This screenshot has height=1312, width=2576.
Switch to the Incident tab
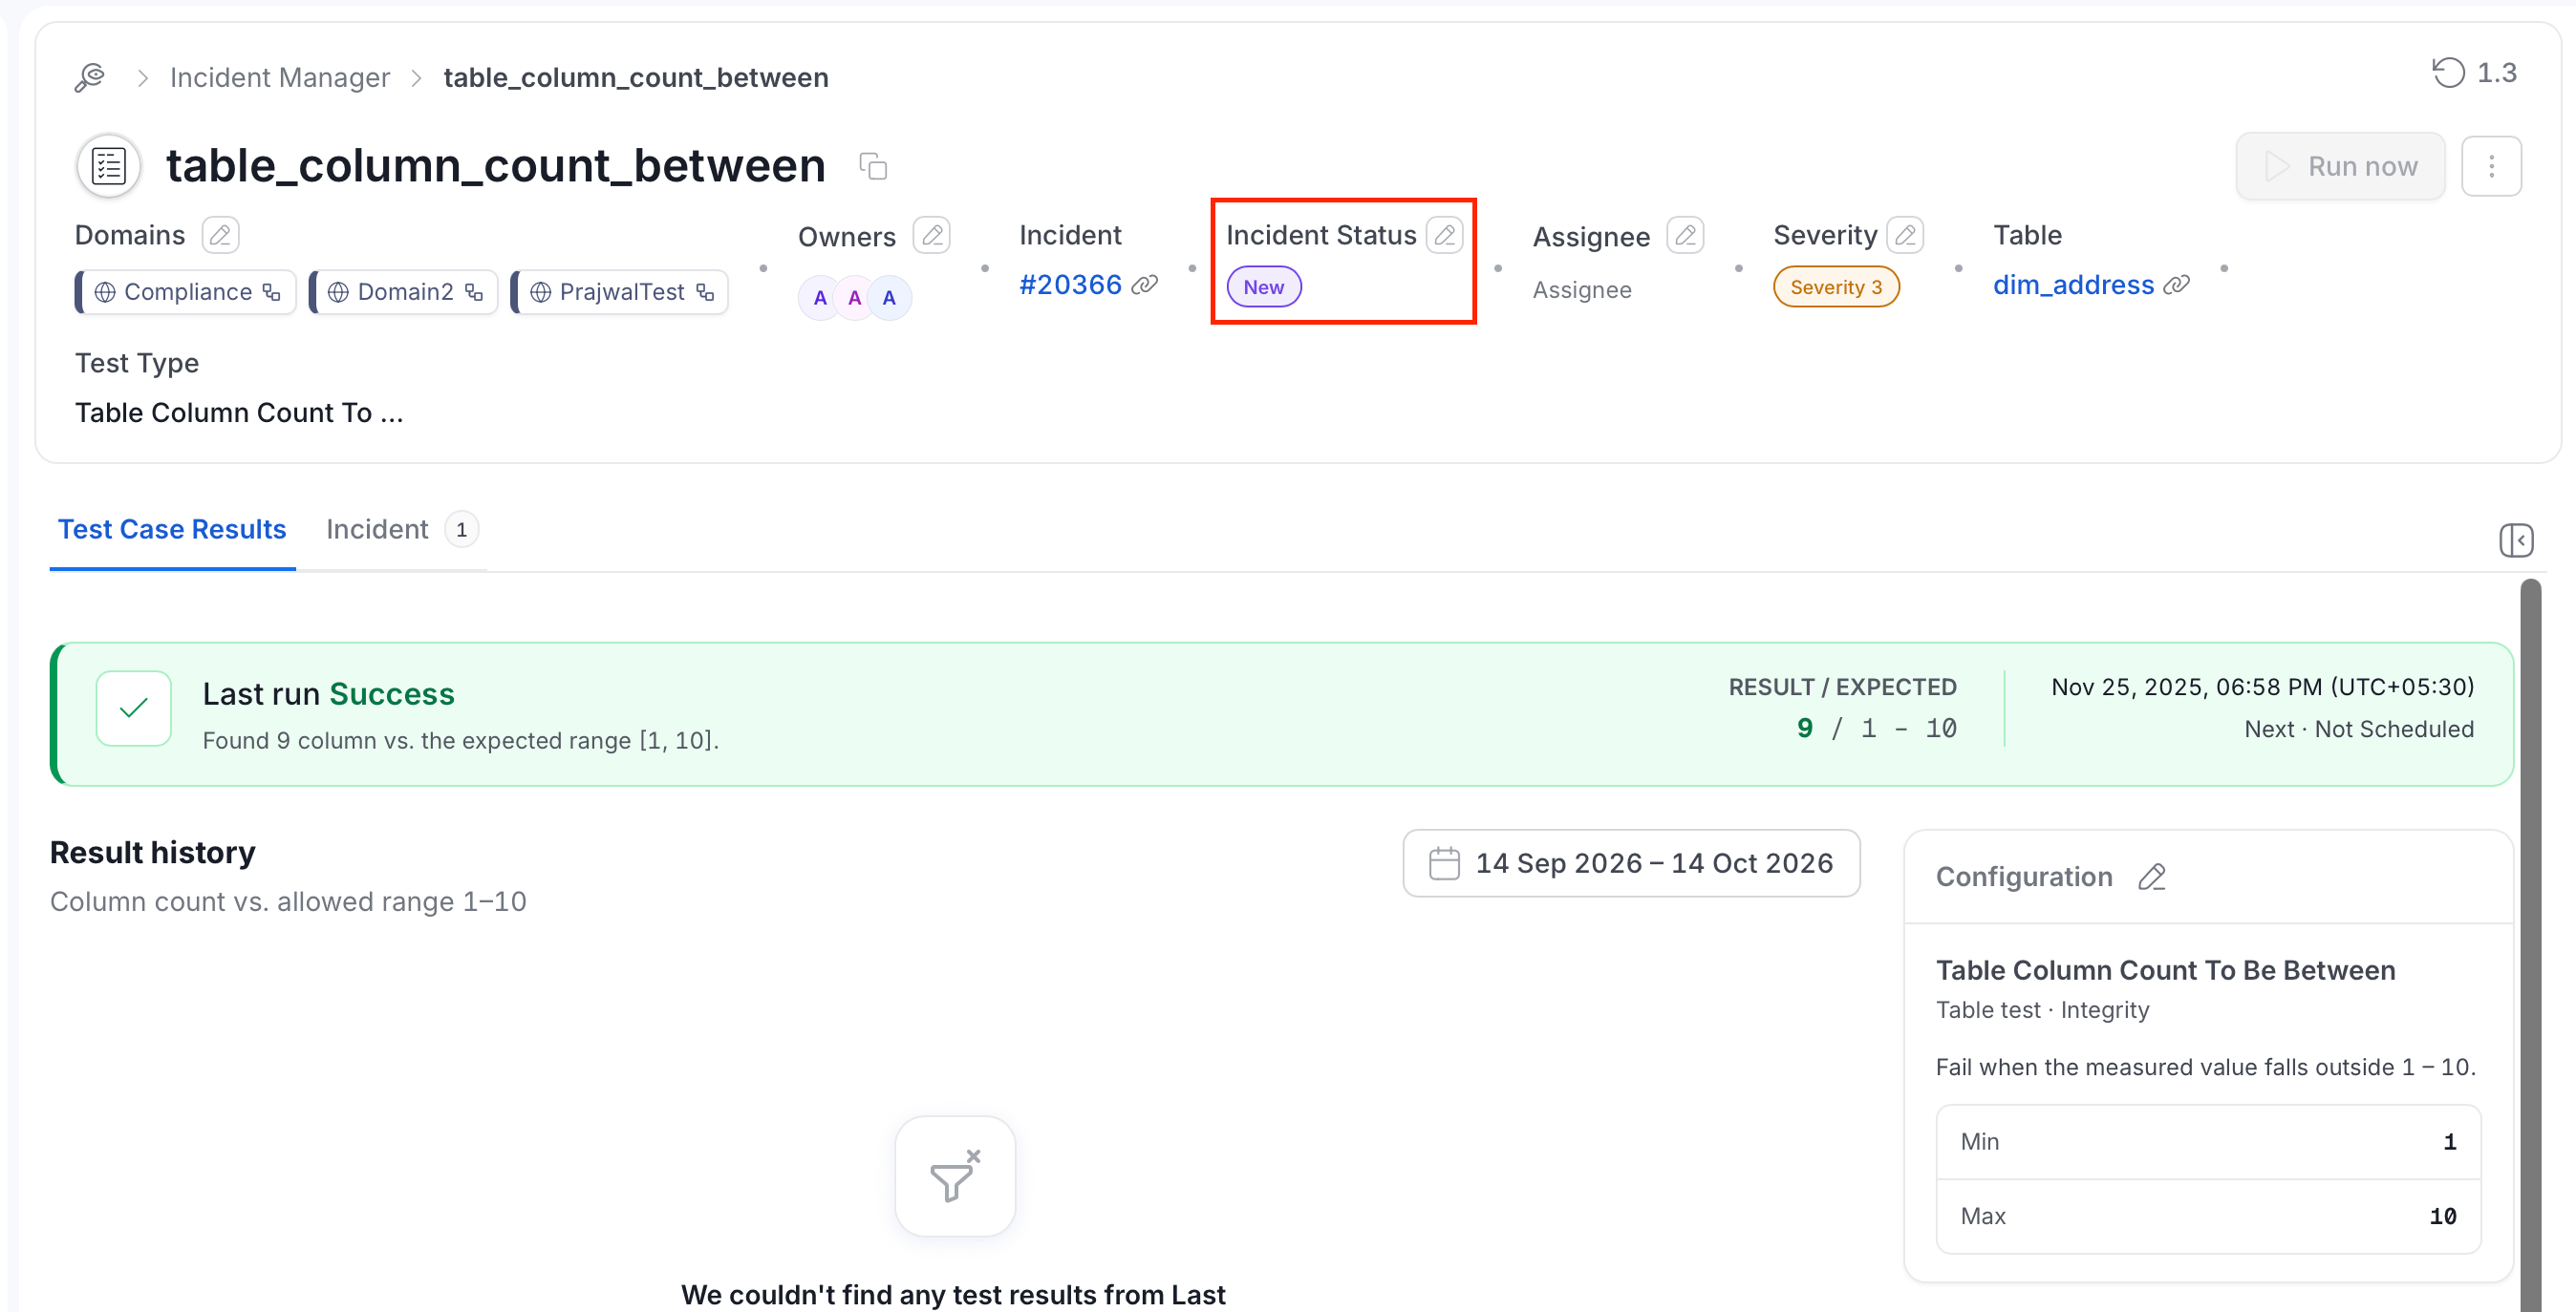(x=402, y=529)
